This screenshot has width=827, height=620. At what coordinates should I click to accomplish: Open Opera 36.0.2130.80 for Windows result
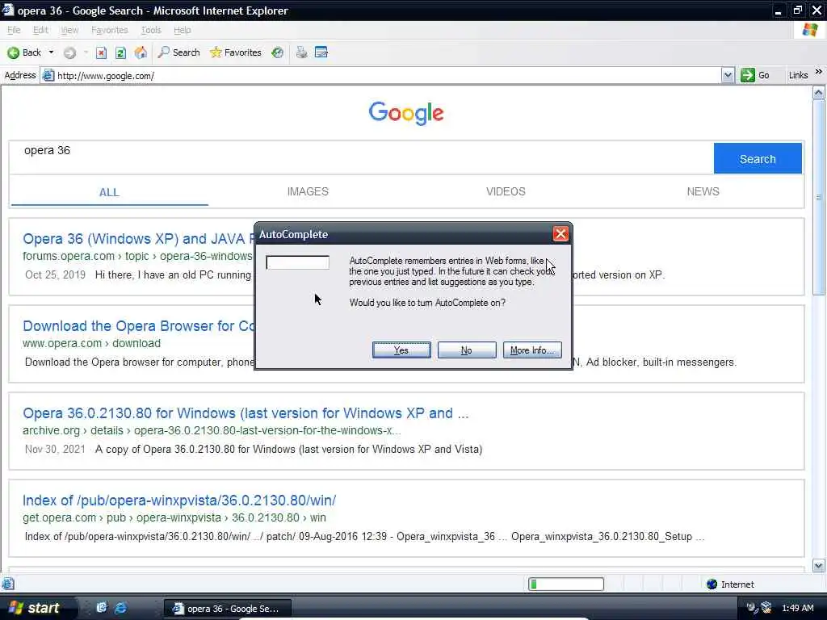click(246, 413)
